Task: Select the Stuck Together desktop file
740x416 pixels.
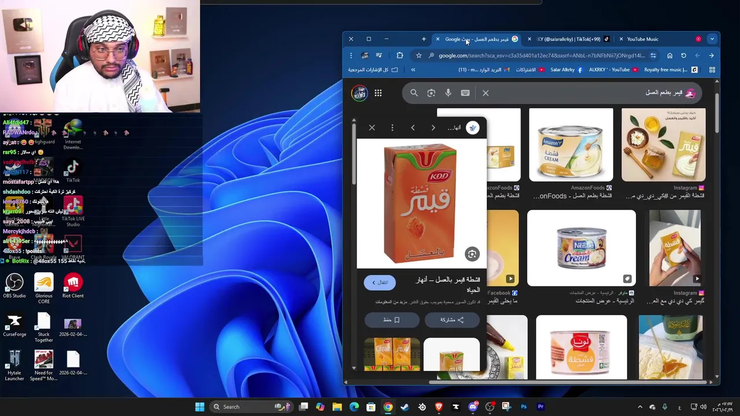Action: coord(43,328)
